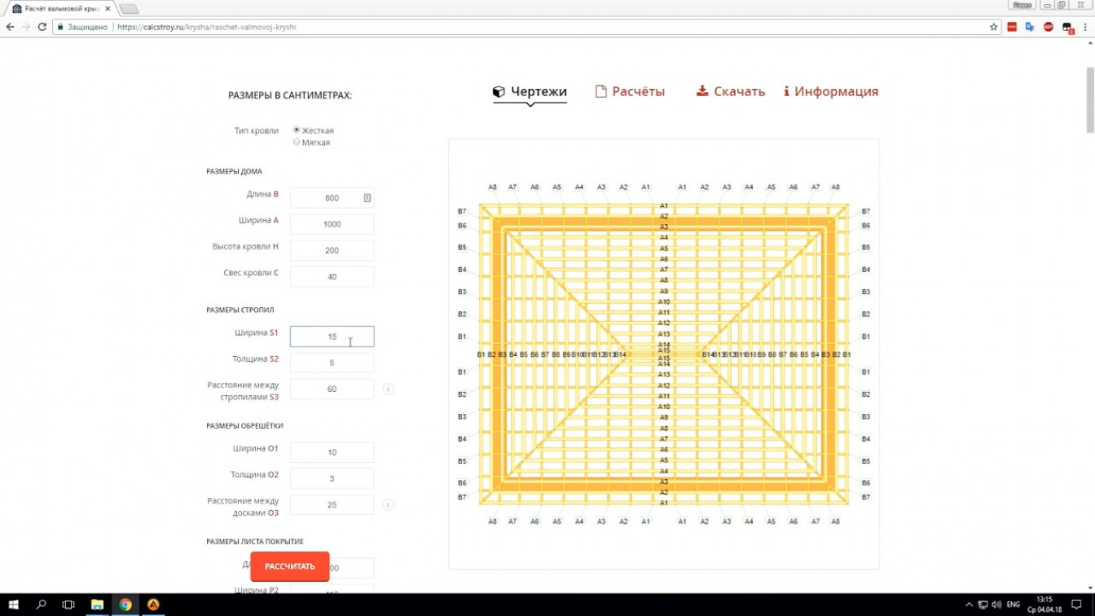The height and width of the screenshot is (616, 1095).
Task: Click the browser forward arrow
Action: 26,27
